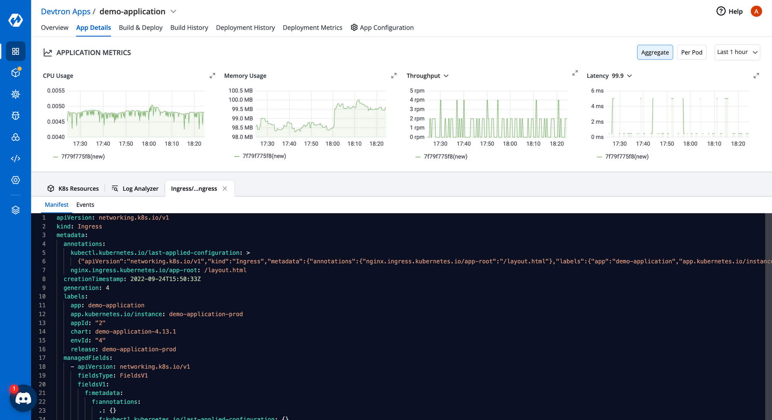Navigate to Devtron Apps breadcrumb link
The width and height of the screenshot is (772, 420).
66,12
